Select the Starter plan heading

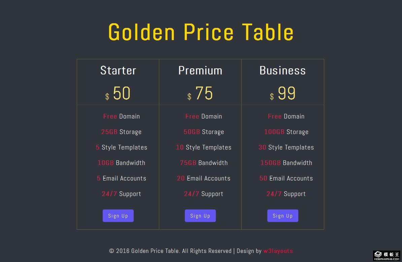click(118, 70)
